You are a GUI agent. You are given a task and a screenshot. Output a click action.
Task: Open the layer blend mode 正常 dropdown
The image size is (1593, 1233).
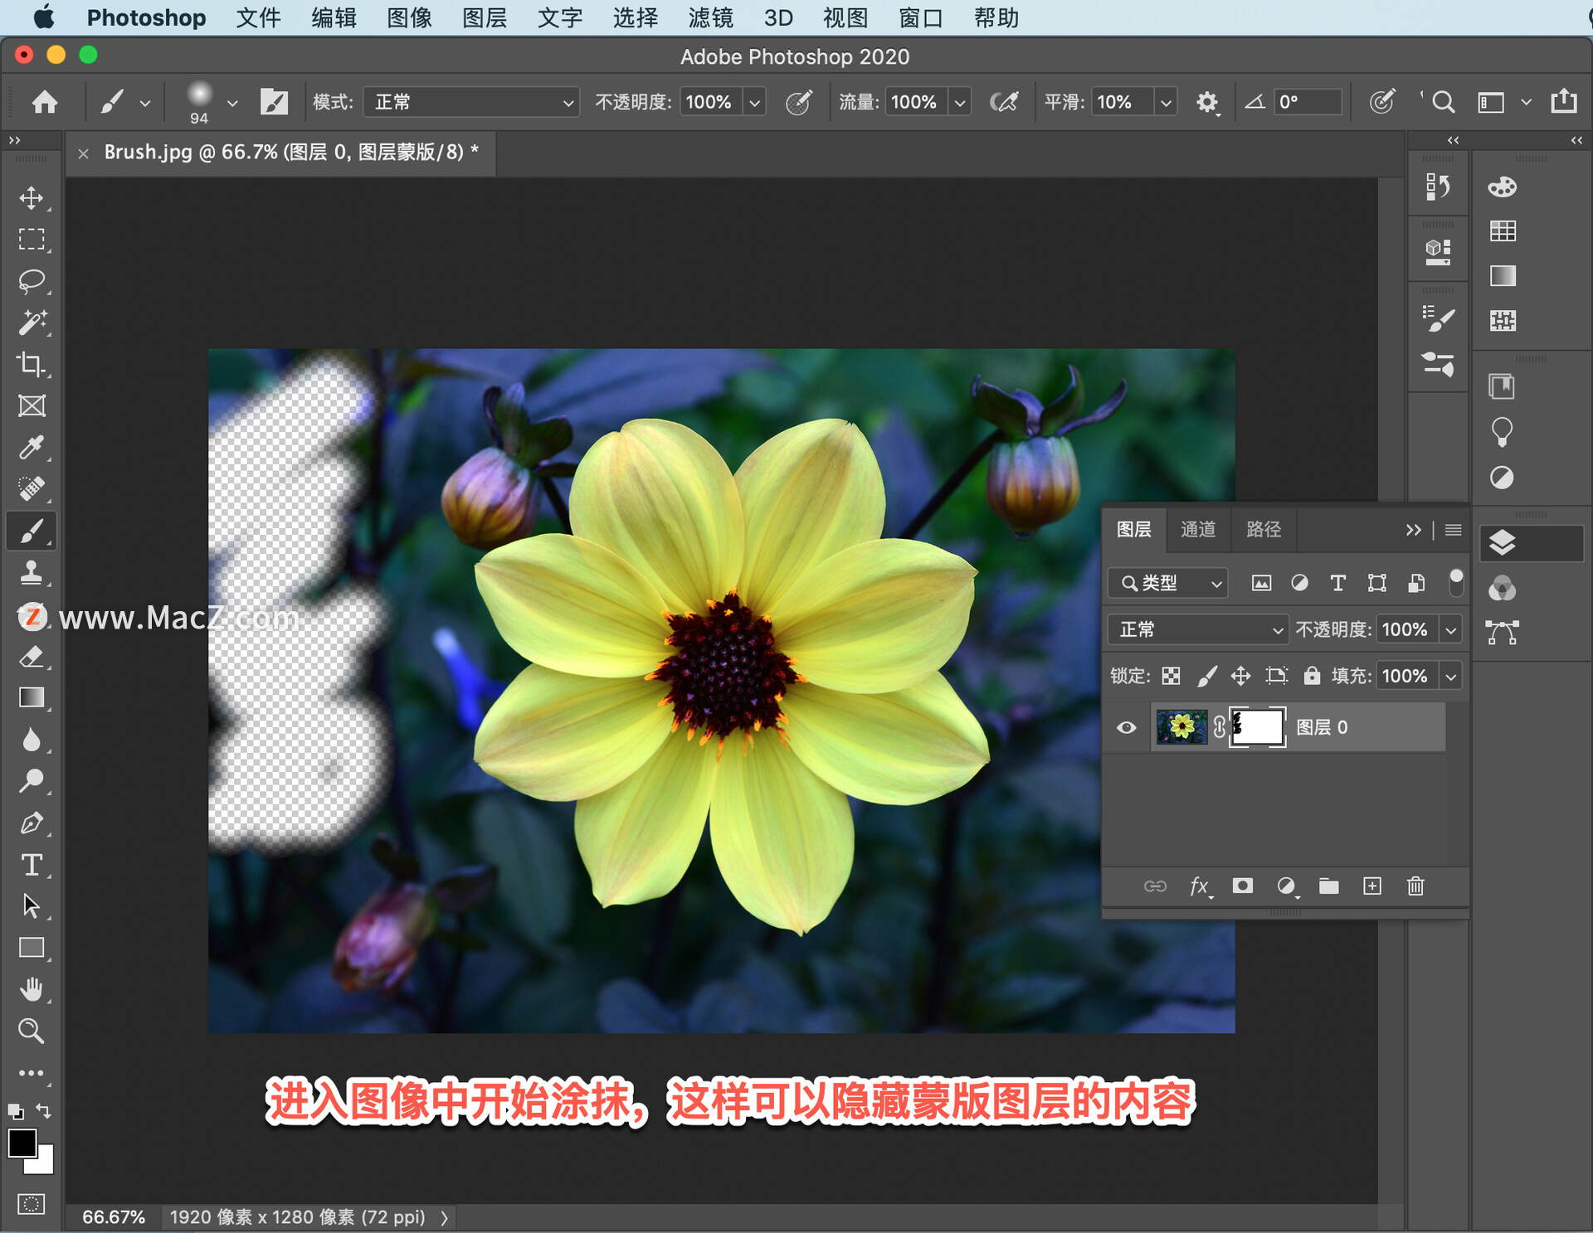pos(1198,629)
